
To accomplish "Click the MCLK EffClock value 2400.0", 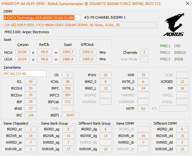I will tap(88, 52).
